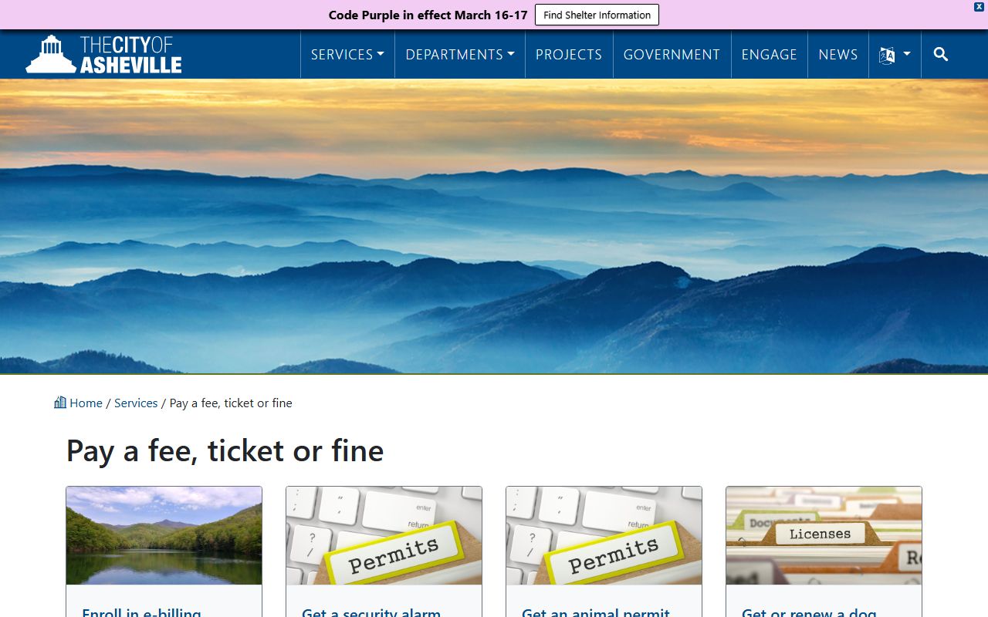Click the City of Asheville logo
Screen dimensions: 988x617
[x=103, y=54]
